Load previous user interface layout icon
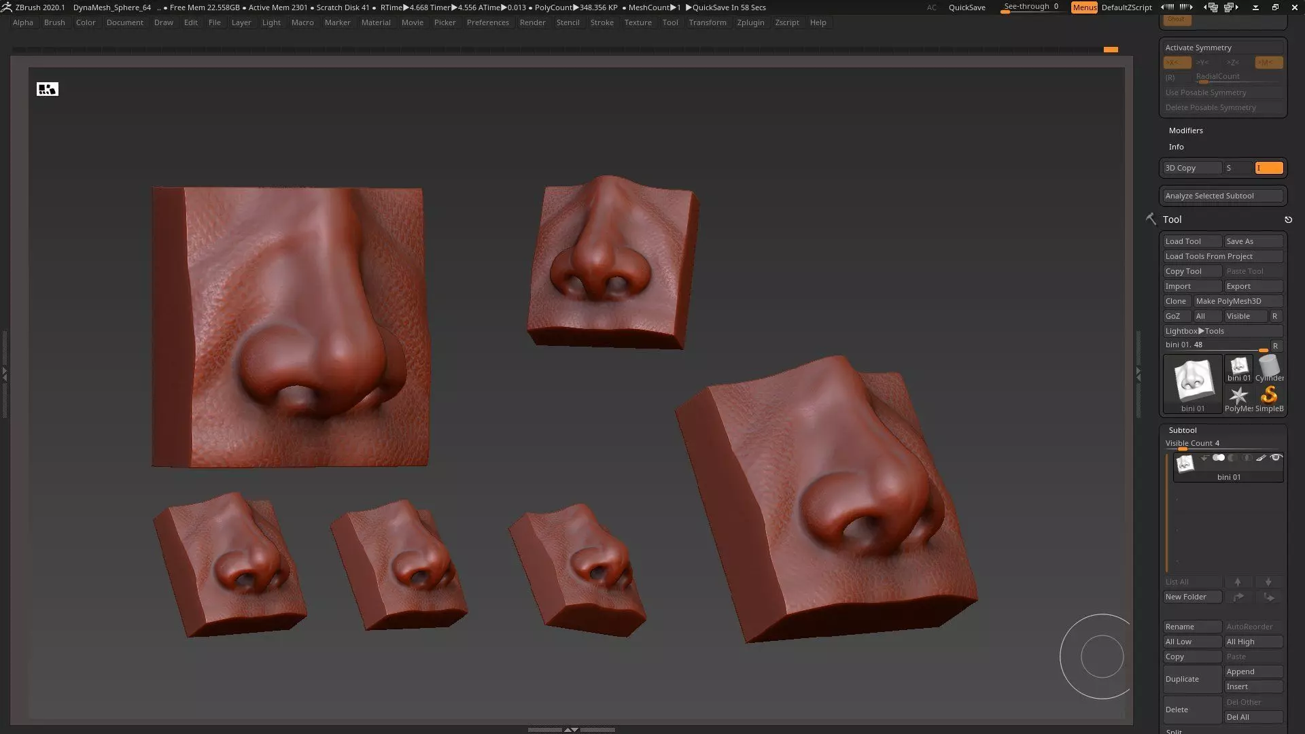 (1211, 7)
